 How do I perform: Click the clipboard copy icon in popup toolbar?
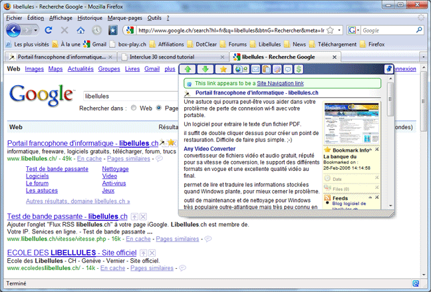click(266, 69)
